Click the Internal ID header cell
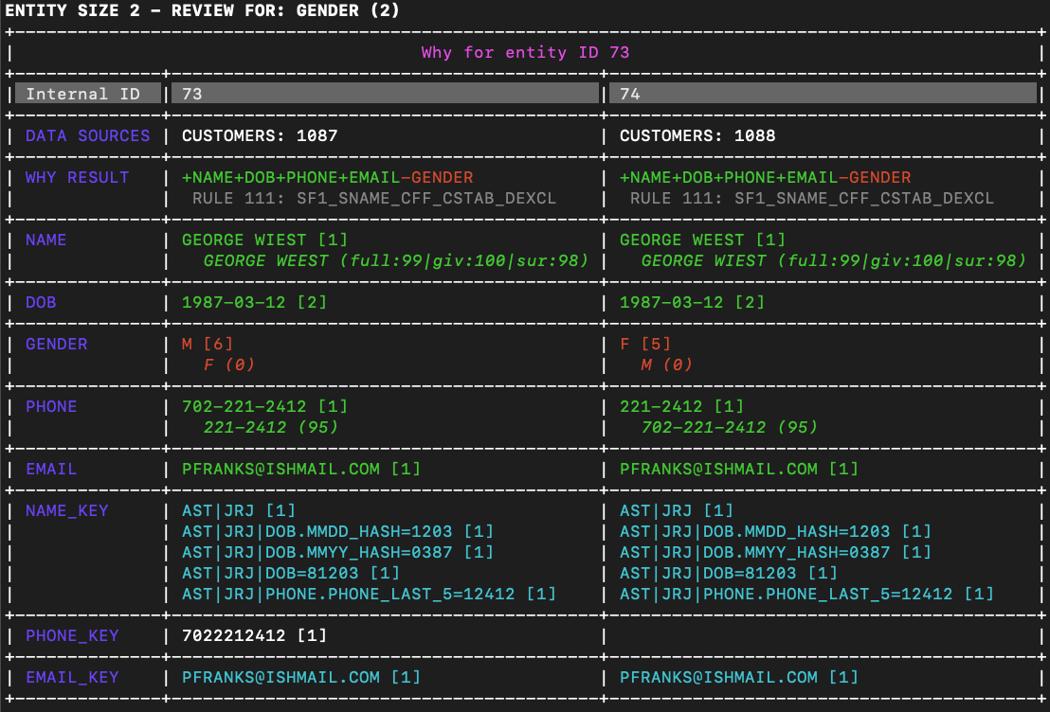1050x712 pixels. 83,94
